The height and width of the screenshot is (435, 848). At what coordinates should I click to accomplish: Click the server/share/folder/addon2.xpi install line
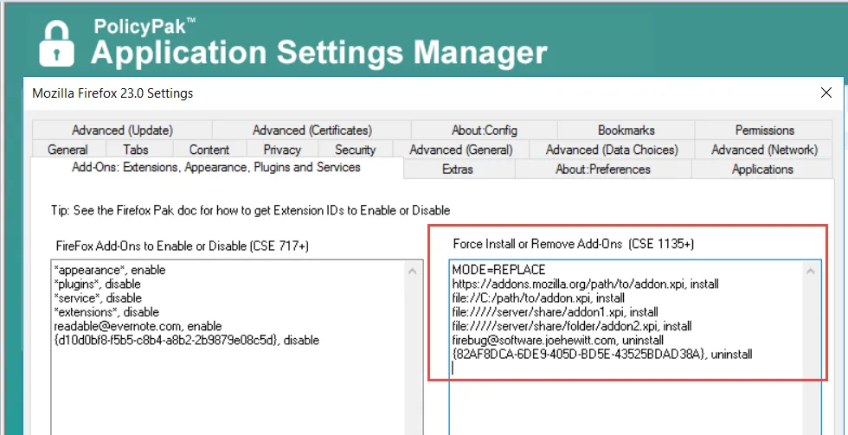pyautogui.click(x=572, y=326)
